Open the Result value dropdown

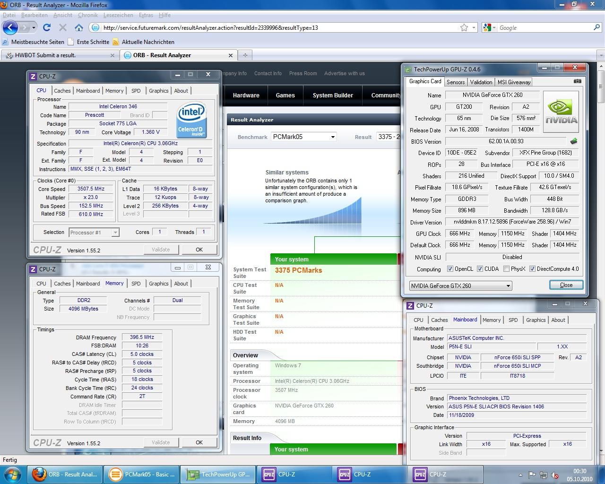click(x=389, y=137)
